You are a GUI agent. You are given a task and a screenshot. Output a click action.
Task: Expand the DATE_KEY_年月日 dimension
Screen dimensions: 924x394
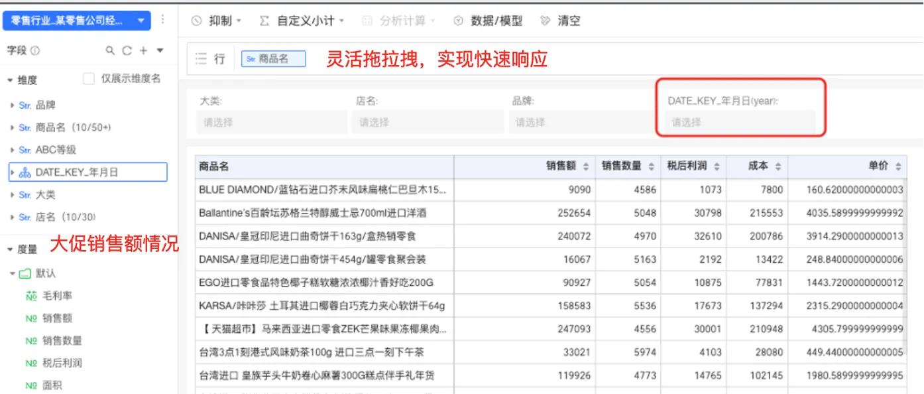click(x=13, y=172)
